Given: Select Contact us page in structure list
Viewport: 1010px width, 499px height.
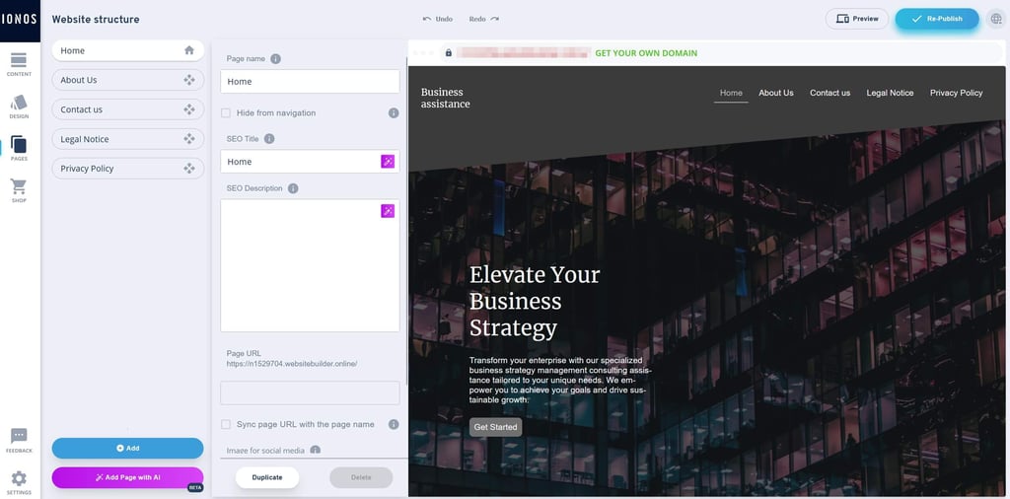Looking at the screenshot, I should click(x=127, y=109).
